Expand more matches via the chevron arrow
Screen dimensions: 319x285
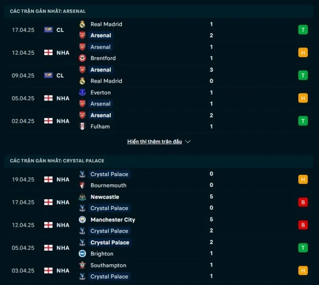(187, 141)
